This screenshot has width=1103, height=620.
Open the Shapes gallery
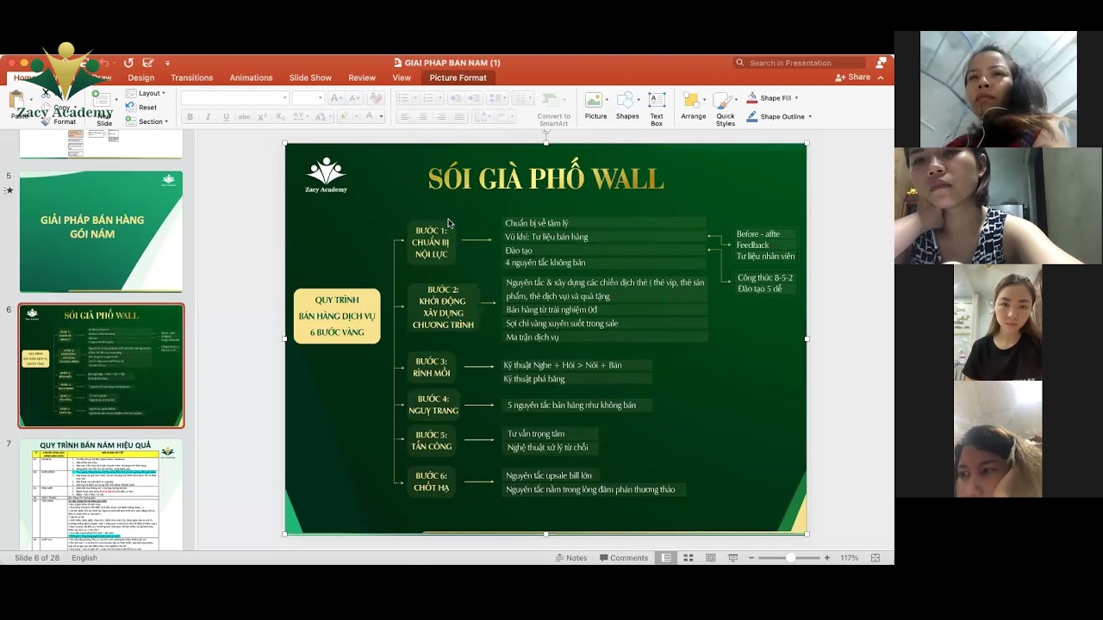click(627, 108)
